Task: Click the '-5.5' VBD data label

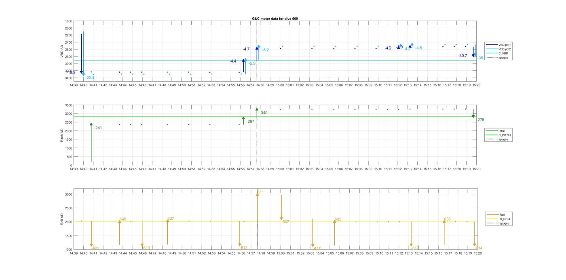Action: click(252, 63)
